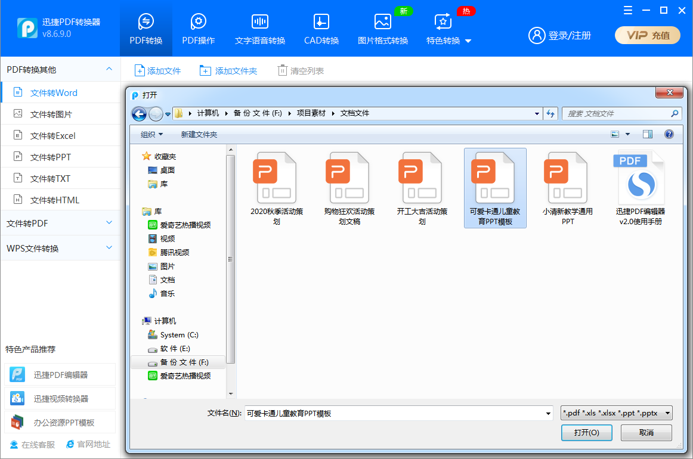Click the 取消 button

click(x=646, y=433)
